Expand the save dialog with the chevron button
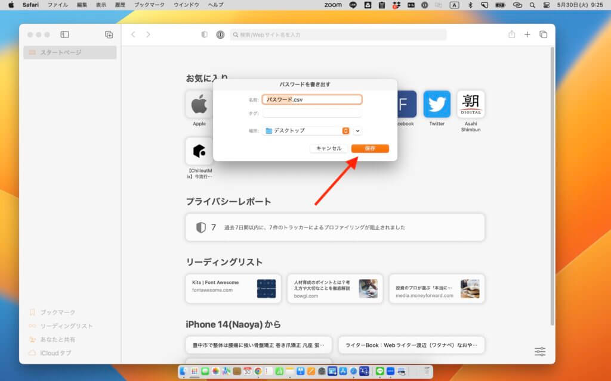Image resolution: width=611 pixels, height=381 pixels. point(357,131)
